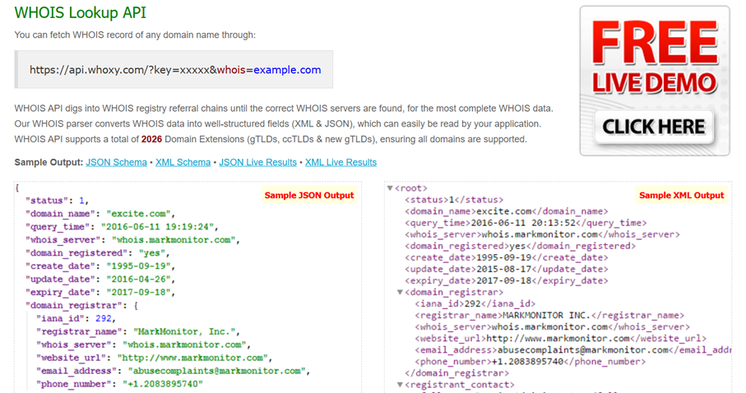Click XML query_time 2016-06-11 20:13:52 line

point(526,223)
